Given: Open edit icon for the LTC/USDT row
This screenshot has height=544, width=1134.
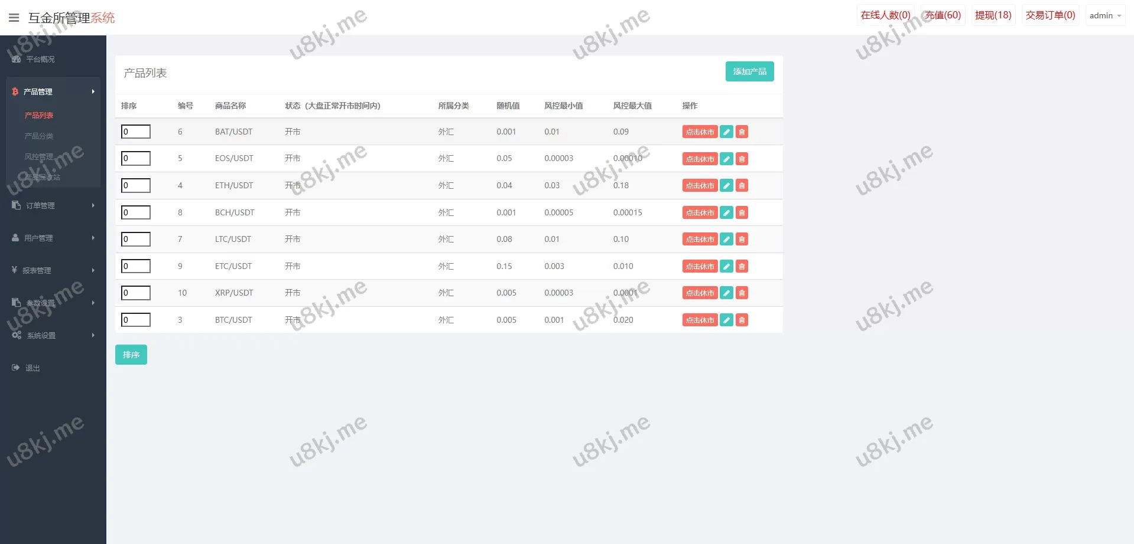Looking at the screenshot, I should (x=726, y=239).
